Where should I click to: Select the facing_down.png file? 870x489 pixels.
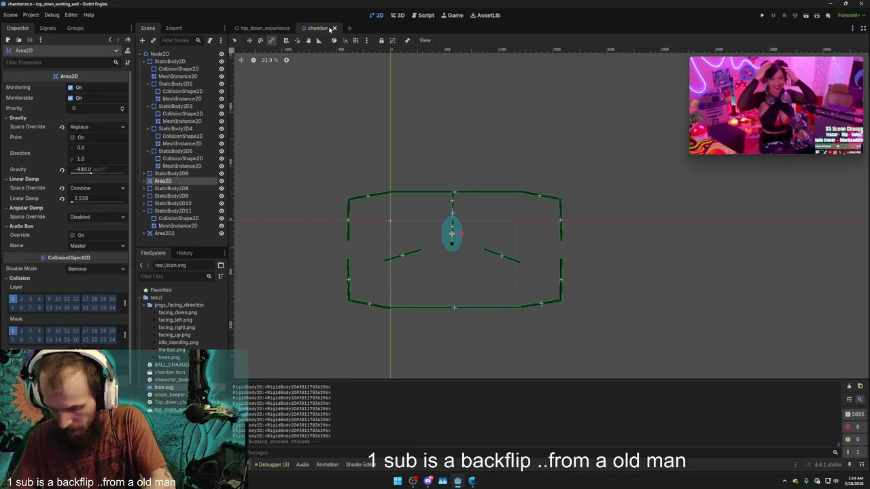177,312
